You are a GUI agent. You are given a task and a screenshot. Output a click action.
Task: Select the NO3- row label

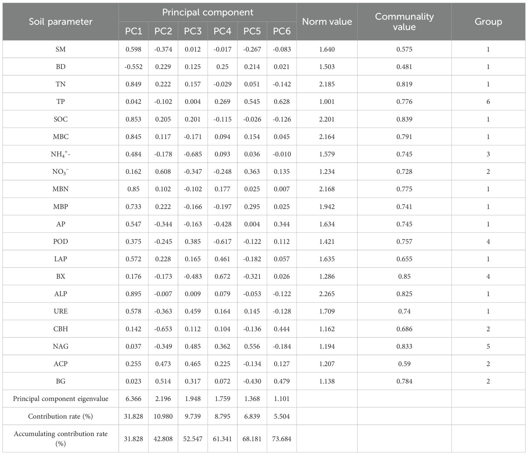tap(60, 172)
